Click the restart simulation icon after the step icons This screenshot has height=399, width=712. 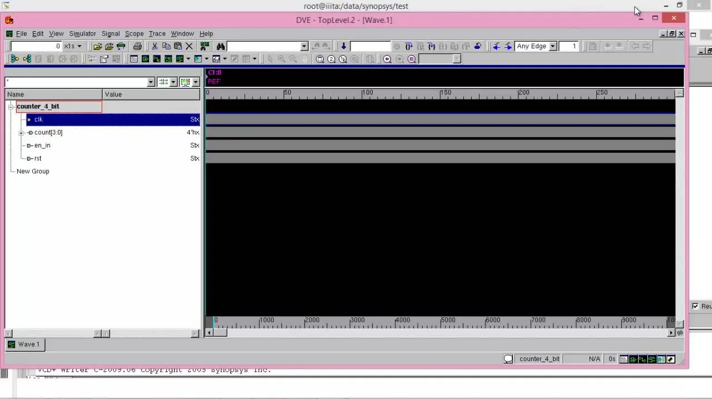point(477,46)
